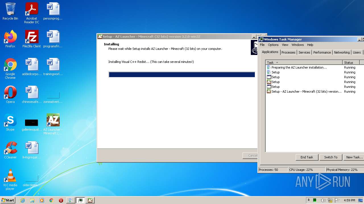This screenshot has width=364, height=204.
Task: Open Windows Explorer folder in taskbar
Action: click(x=32, y=200)
